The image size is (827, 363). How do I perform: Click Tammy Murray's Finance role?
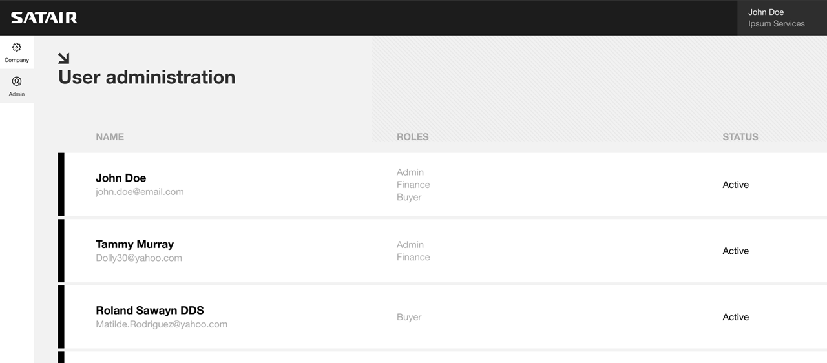[x=413, y=257]
